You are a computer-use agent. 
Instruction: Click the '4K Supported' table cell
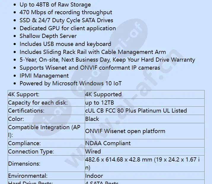(103, 95)
